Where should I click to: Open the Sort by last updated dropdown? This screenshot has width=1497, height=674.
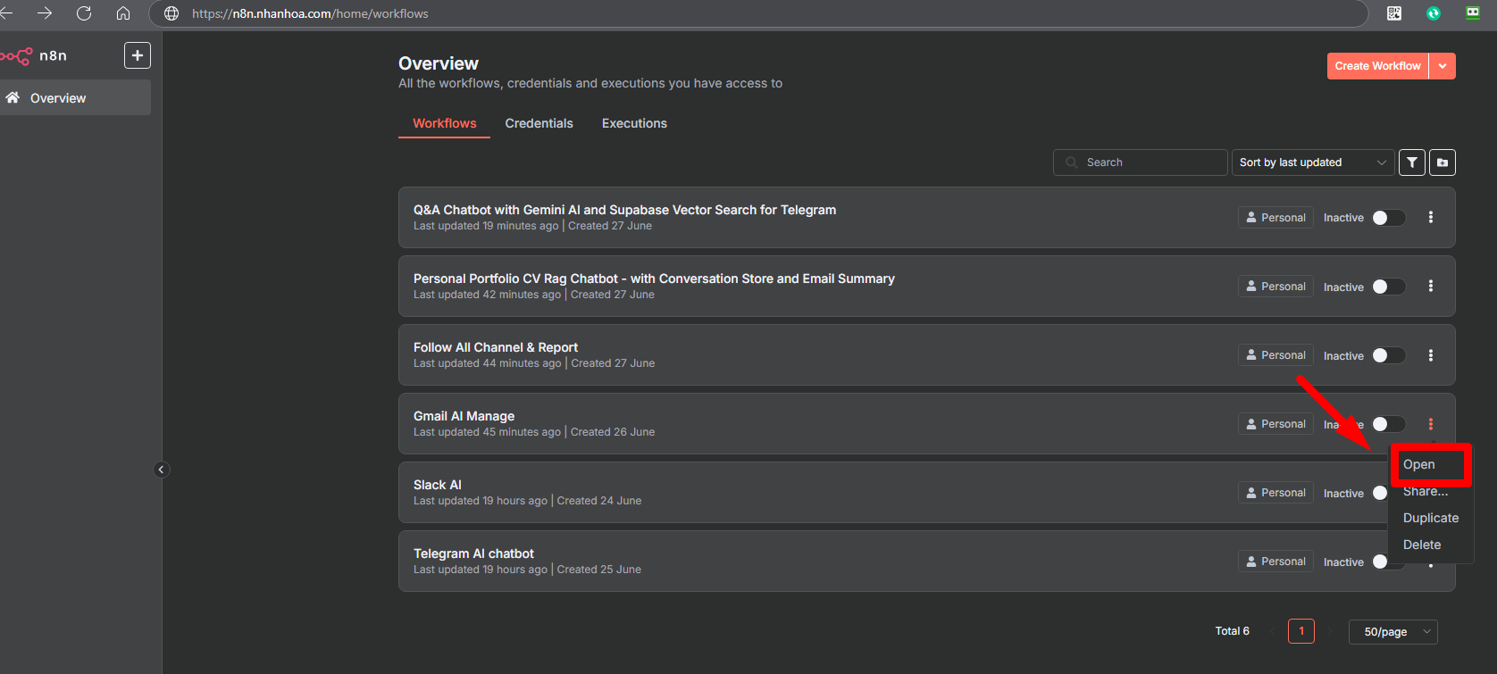1312,162
